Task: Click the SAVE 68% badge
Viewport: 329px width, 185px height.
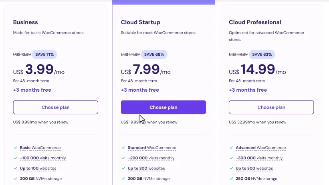Action: click(x=154, y=54)
